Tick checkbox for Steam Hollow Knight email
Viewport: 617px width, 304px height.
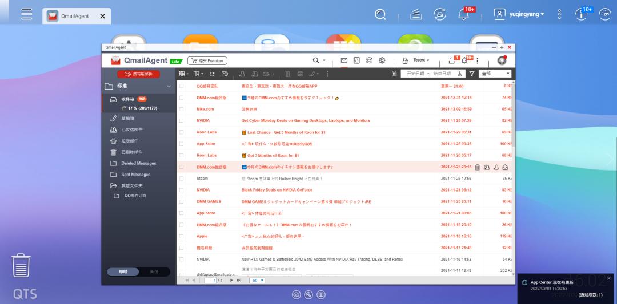coord(182,179)
